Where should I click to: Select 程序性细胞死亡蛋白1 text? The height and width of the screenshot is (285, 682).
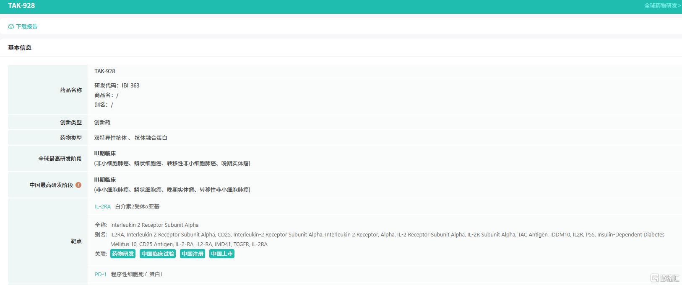click(x=137, y=274)
